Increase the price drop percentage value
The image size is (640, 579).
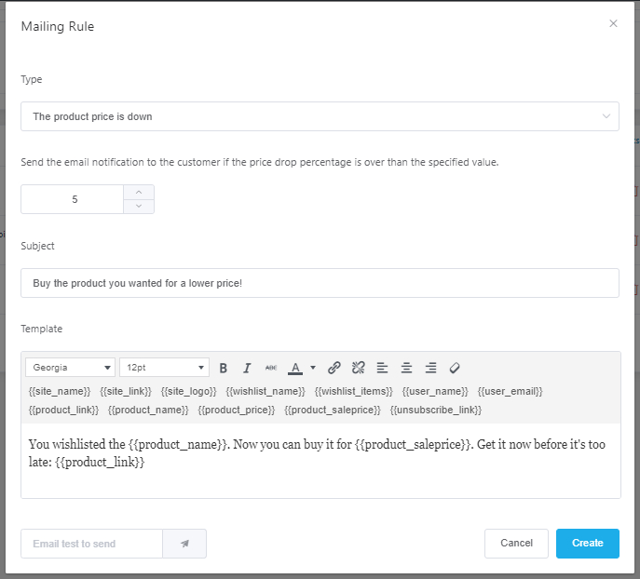pos(139,193)
